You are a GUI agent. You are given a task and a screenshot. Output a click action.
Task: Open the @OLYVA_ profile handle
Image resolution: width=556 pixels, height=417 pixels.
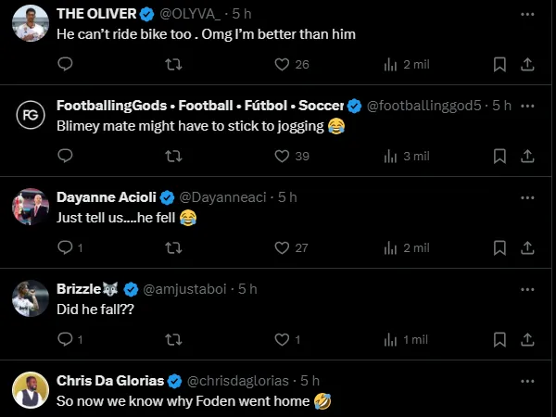(x=195, y=15)
